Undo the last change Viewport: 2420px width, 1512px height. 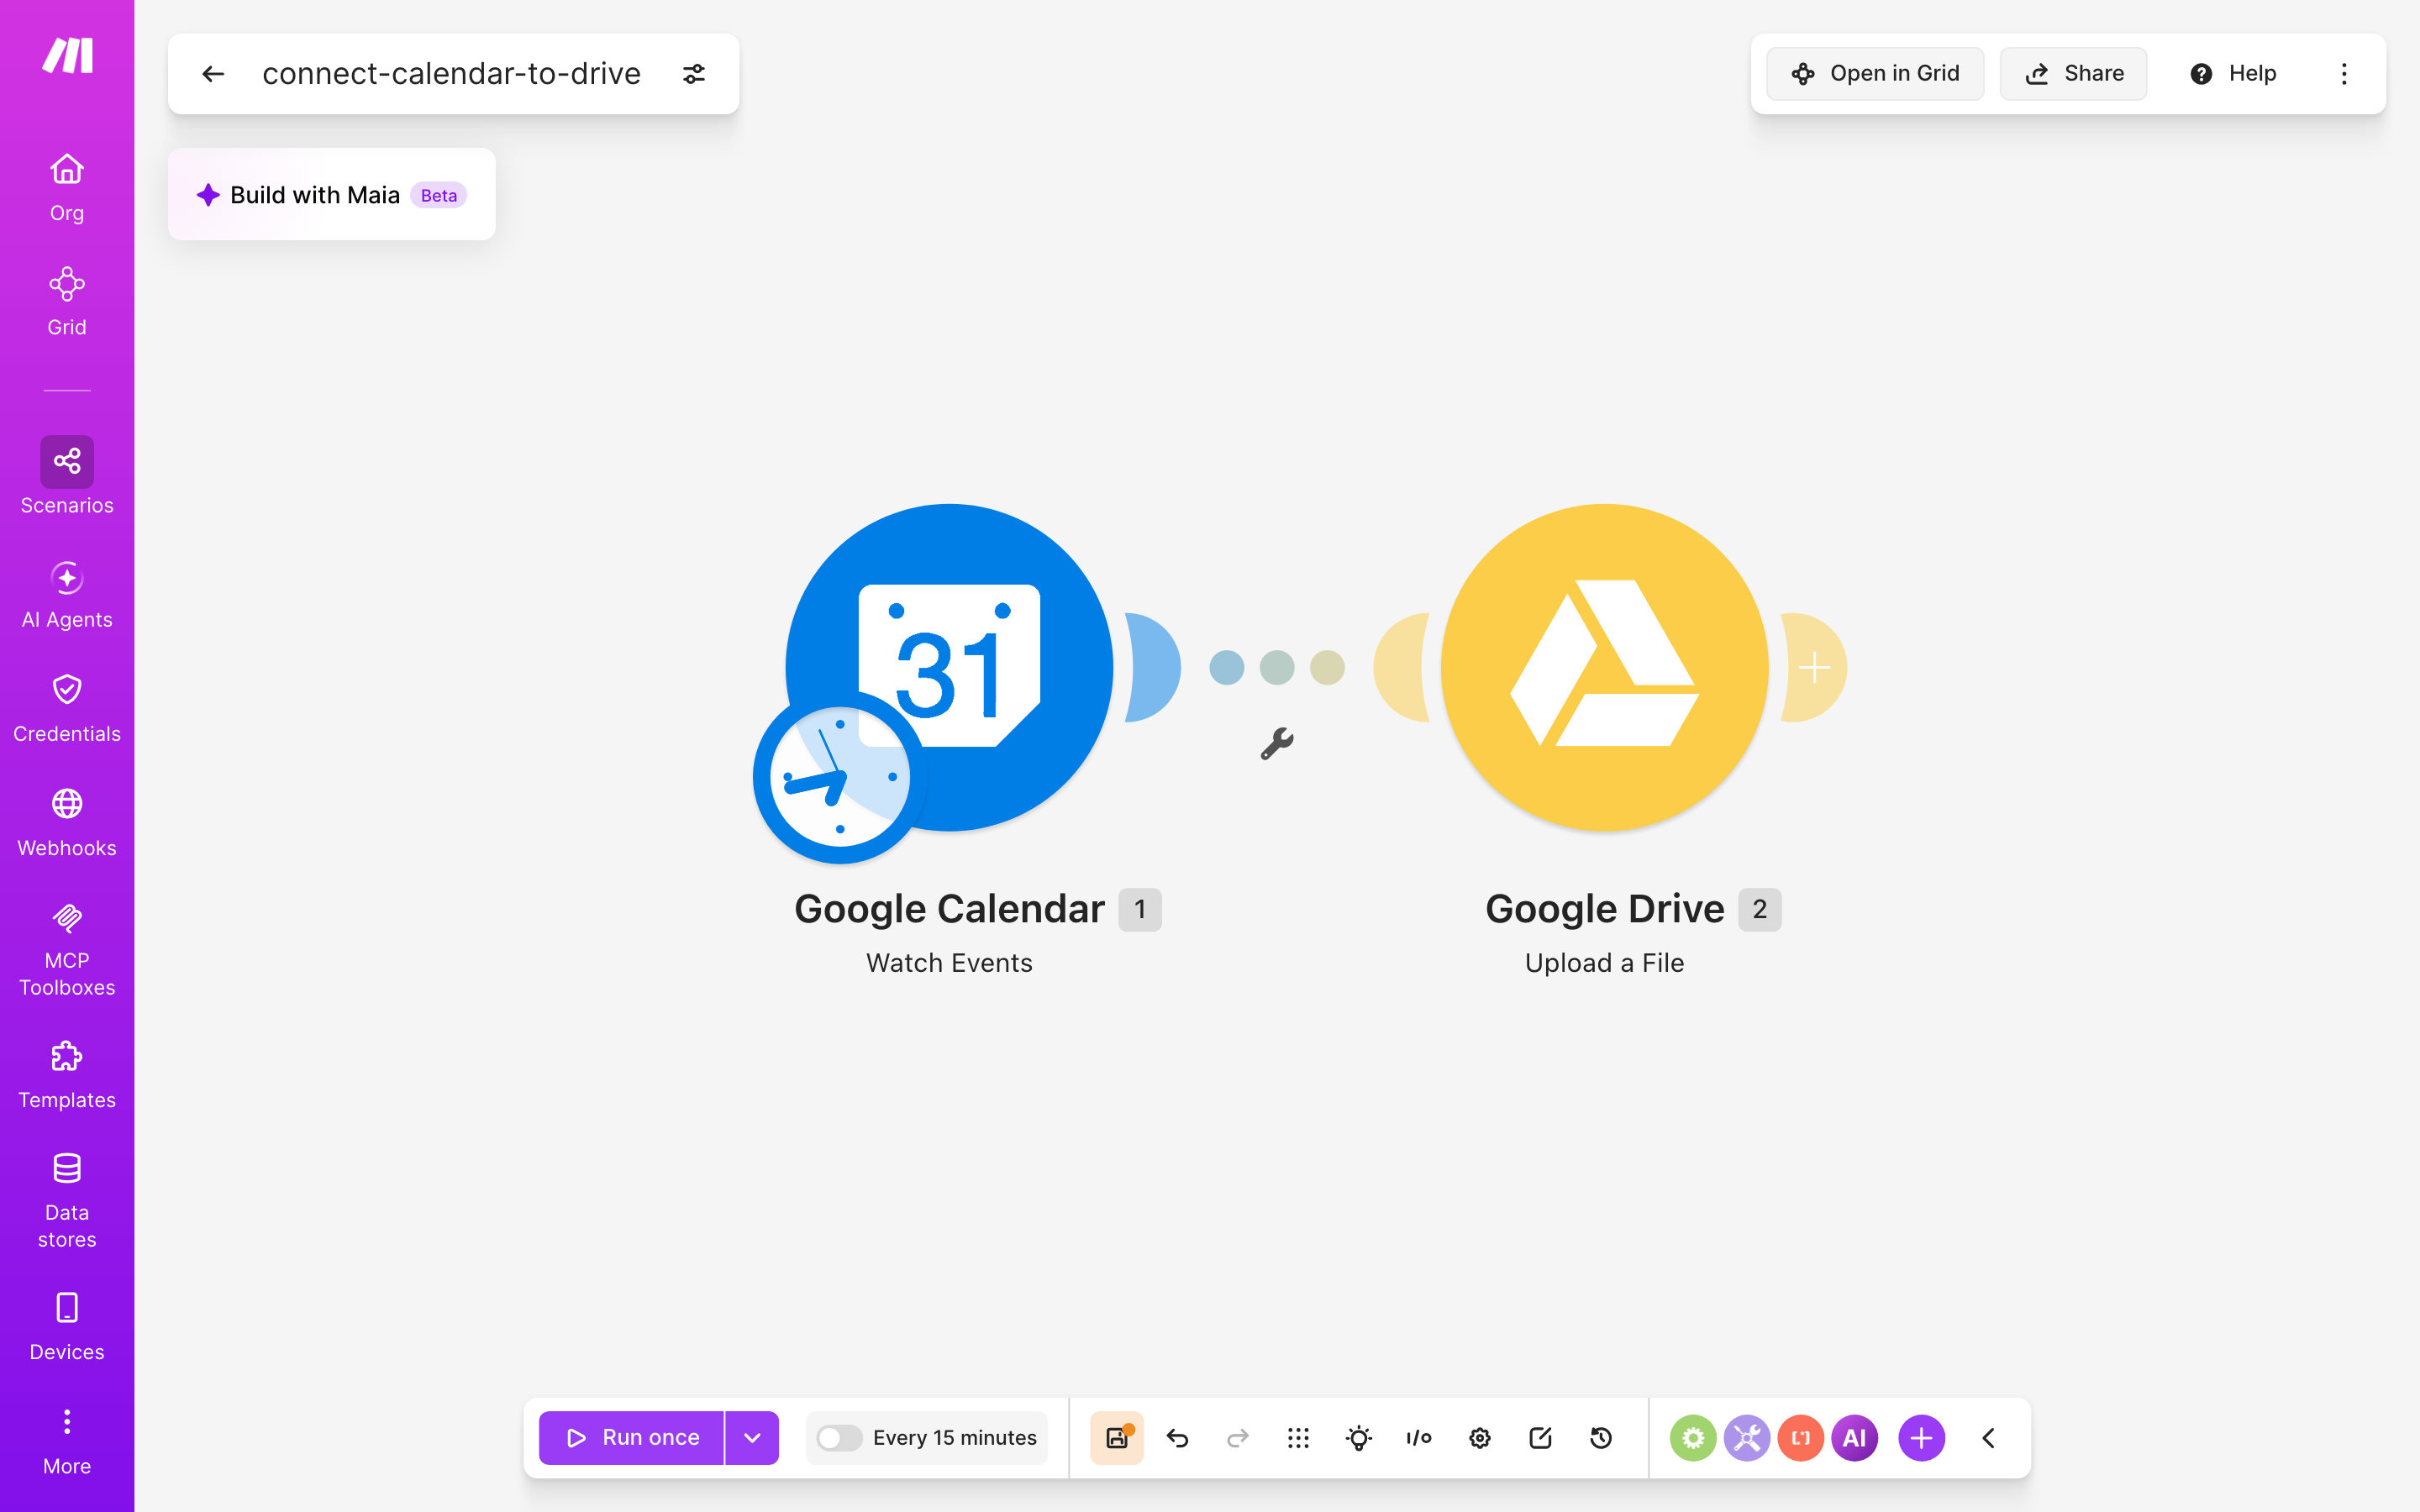point(1177,1438)
